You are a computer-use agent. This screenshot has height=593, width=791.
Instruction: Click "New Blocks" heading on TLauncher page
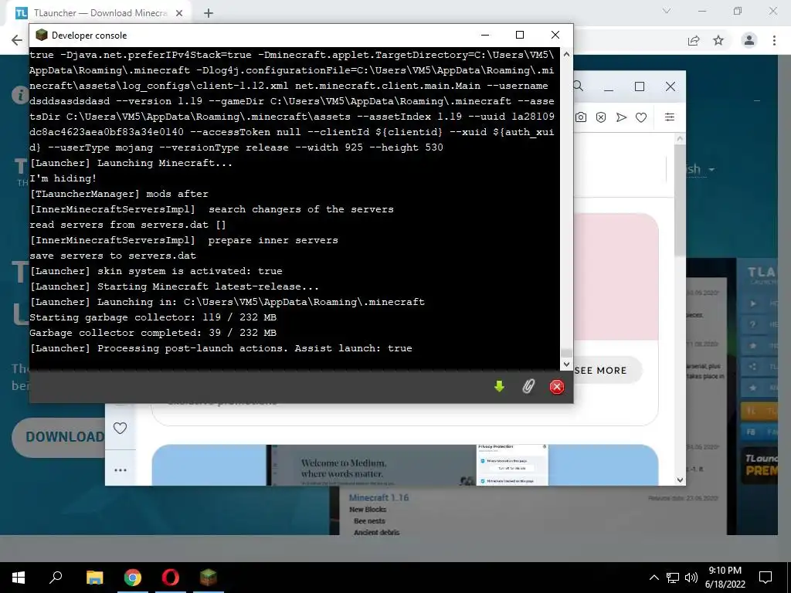pos(368,510)
